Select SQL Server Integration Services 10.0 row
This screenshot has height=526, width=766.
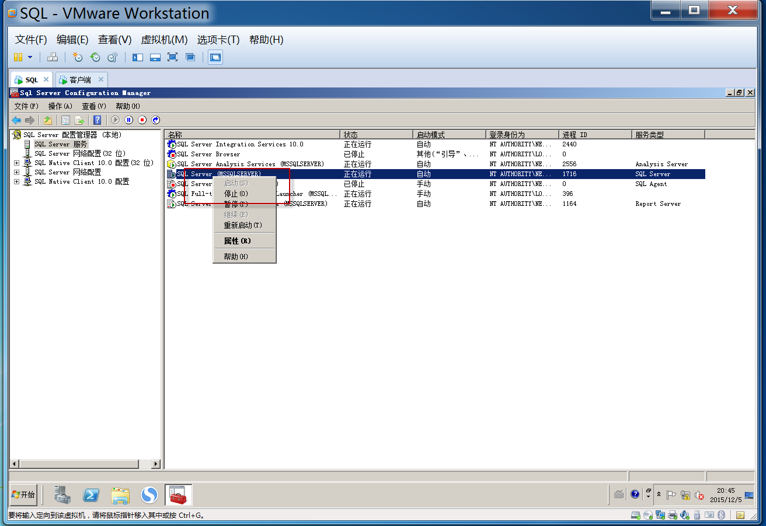point(435,144)
